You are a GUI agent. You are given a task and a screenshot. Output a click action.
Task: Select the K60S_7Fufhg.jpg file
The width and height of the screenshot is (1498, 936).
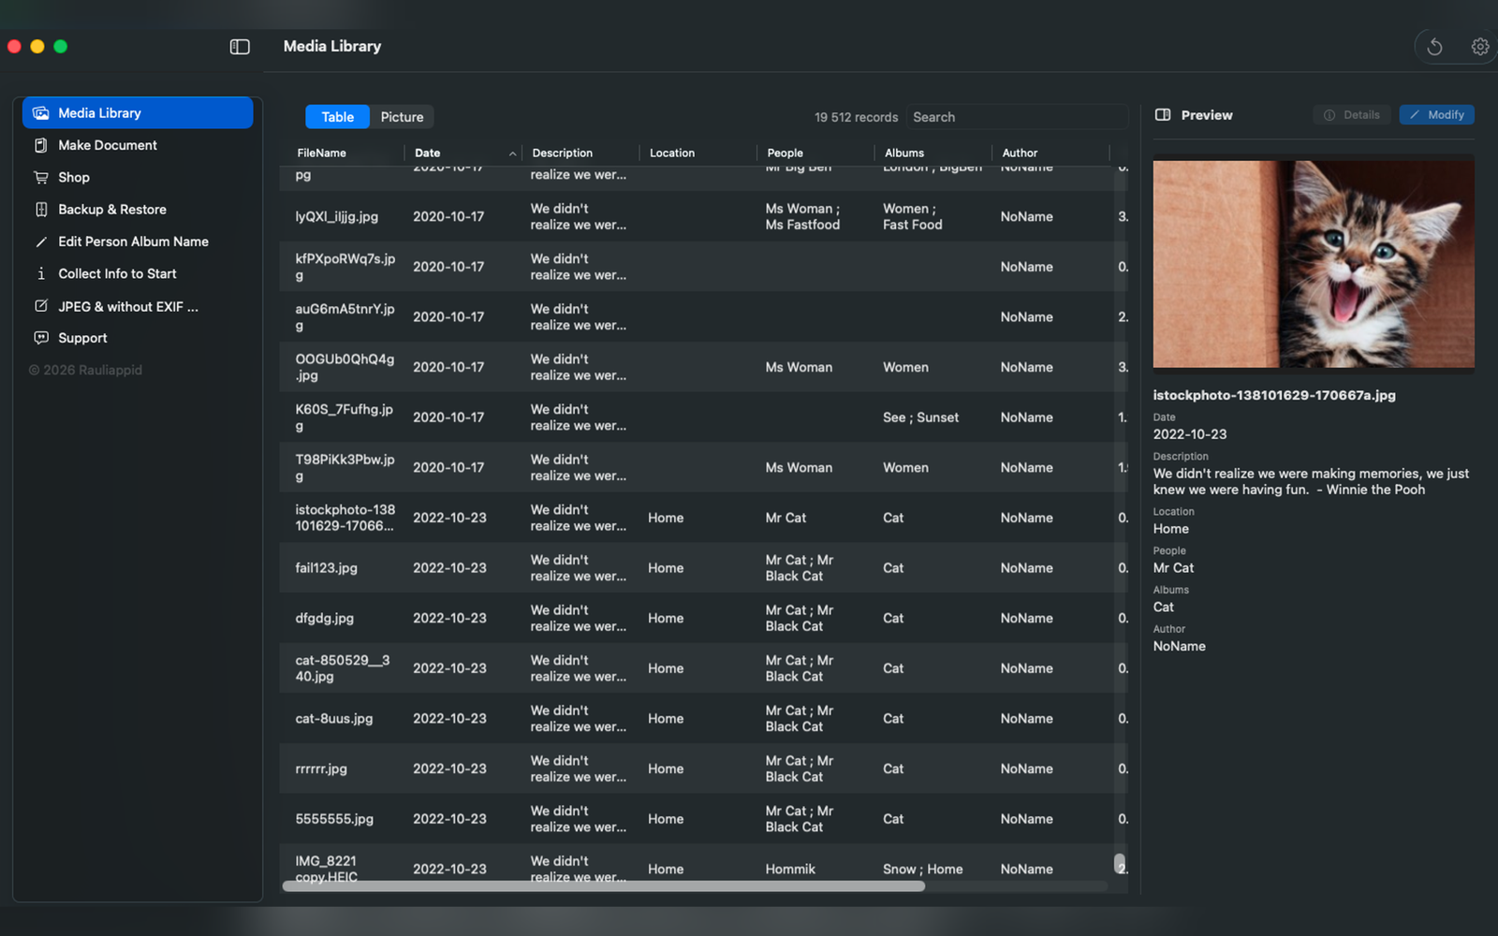(x=704, y=417)
